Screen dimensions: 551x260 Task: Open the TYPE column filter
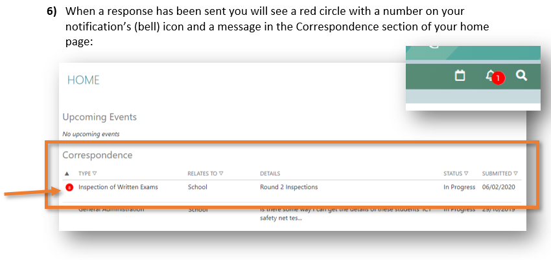(x=94, y=173)
